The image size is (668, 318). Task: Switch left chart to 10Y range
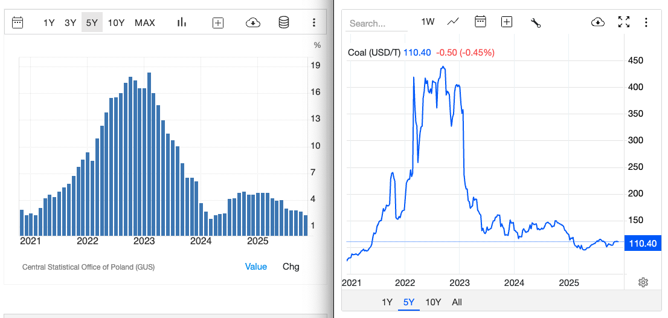(116, 23)
